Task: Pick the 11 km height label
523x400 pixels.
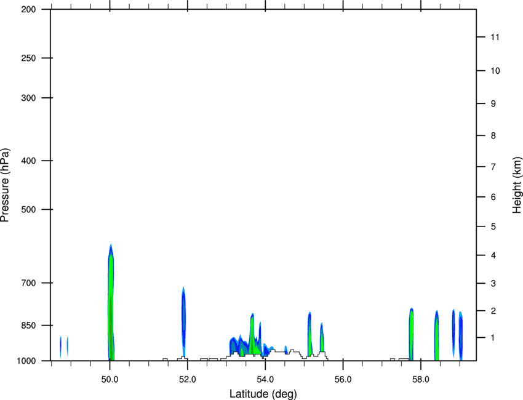Action: tap(495, 37)
